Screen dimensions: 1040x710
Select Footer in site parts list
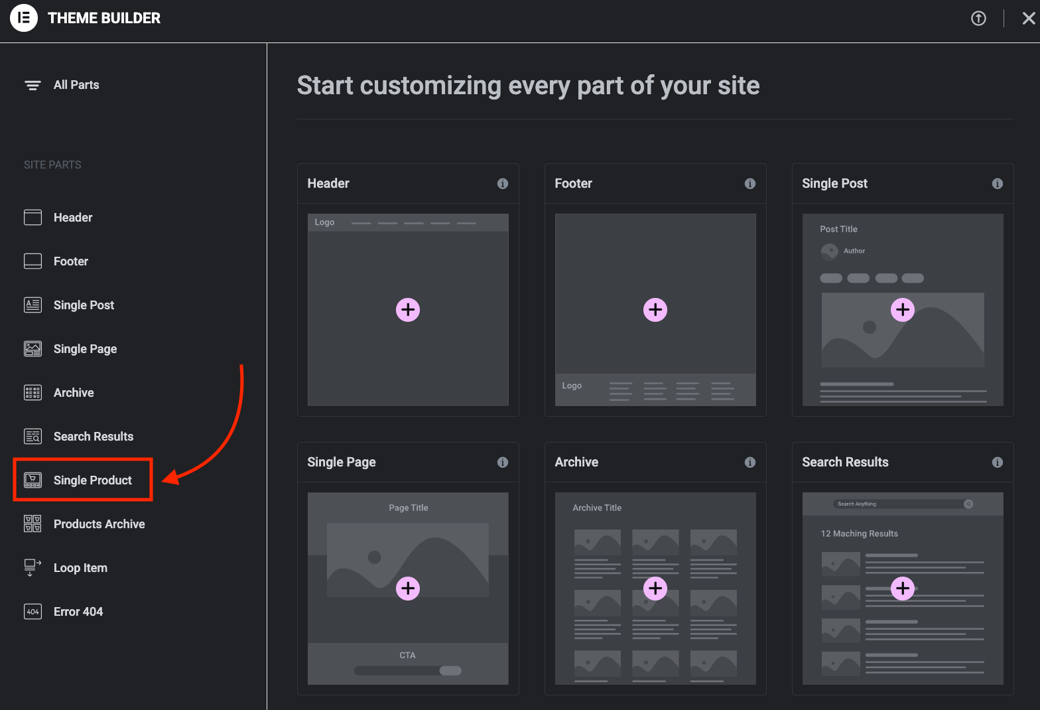click(x=71, y=261)
